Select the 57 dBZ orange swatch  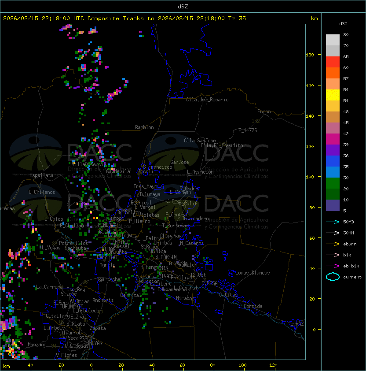(333, 73)
